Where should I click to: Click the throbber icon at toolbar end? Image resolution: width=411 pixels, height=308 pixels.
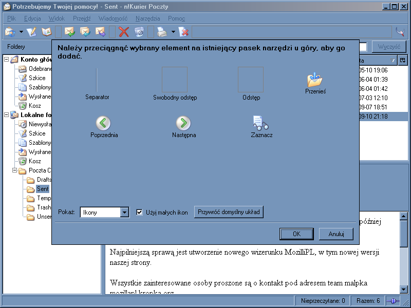click(400, 32)
